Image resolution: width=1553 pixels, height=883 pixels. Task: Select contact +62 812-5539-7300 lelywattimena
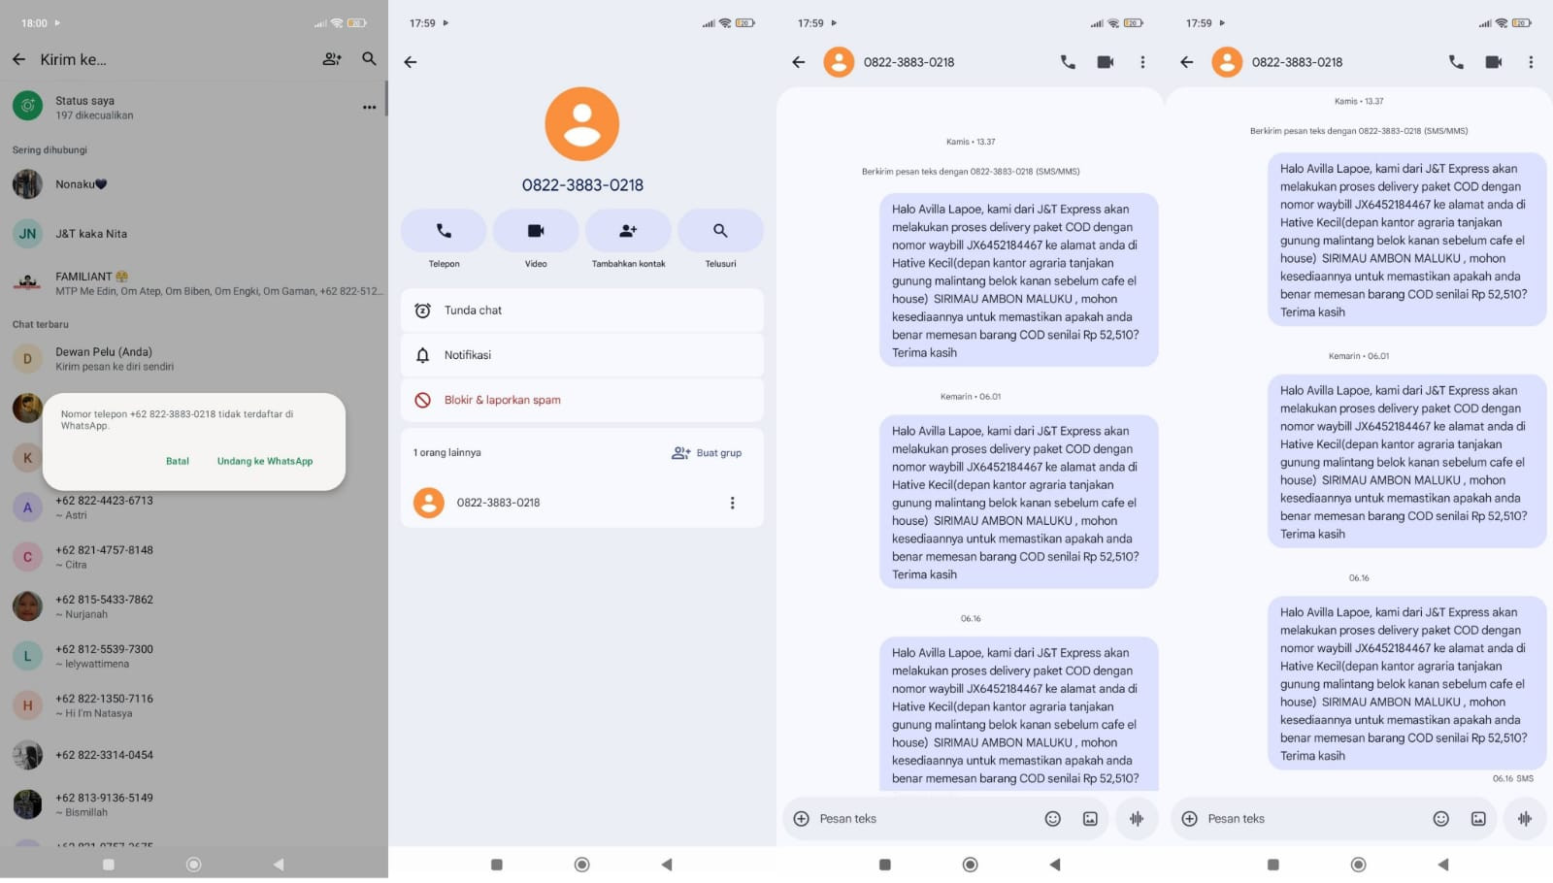click(194, 656)
